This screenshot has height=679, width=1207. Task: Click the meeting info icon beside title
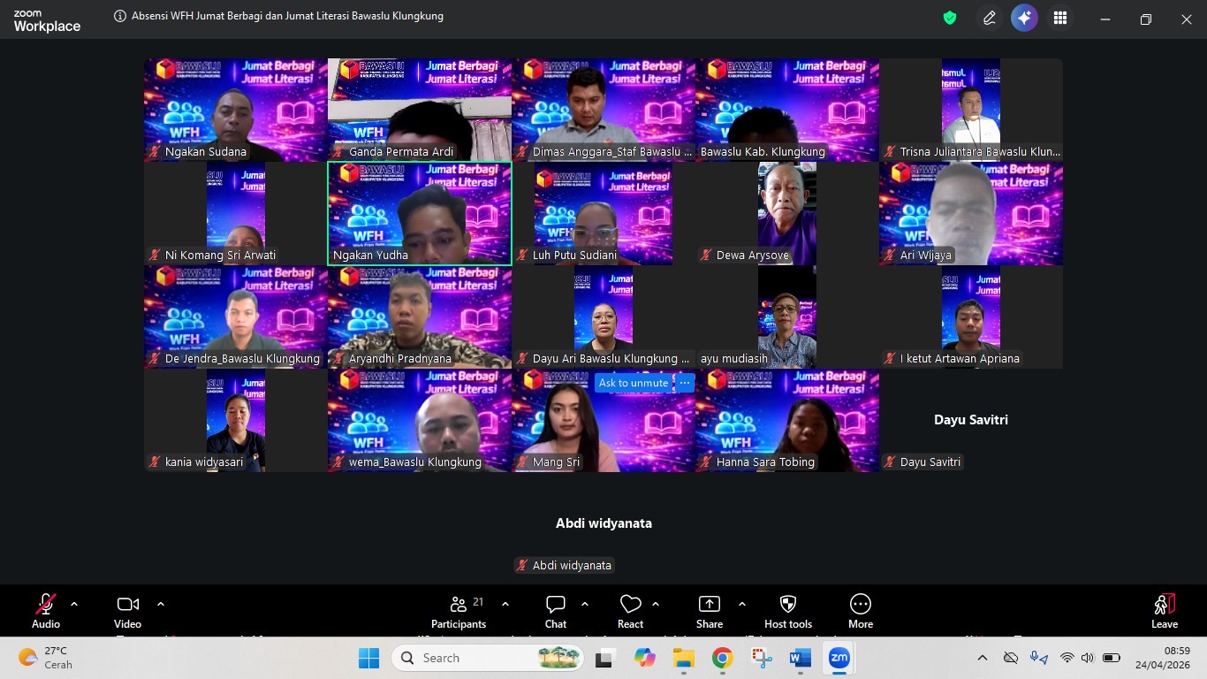coord(120,16)
